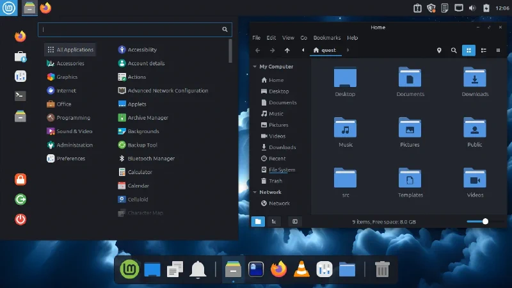Open the Go menu
The image size is (512, 288).
point(303,38)
